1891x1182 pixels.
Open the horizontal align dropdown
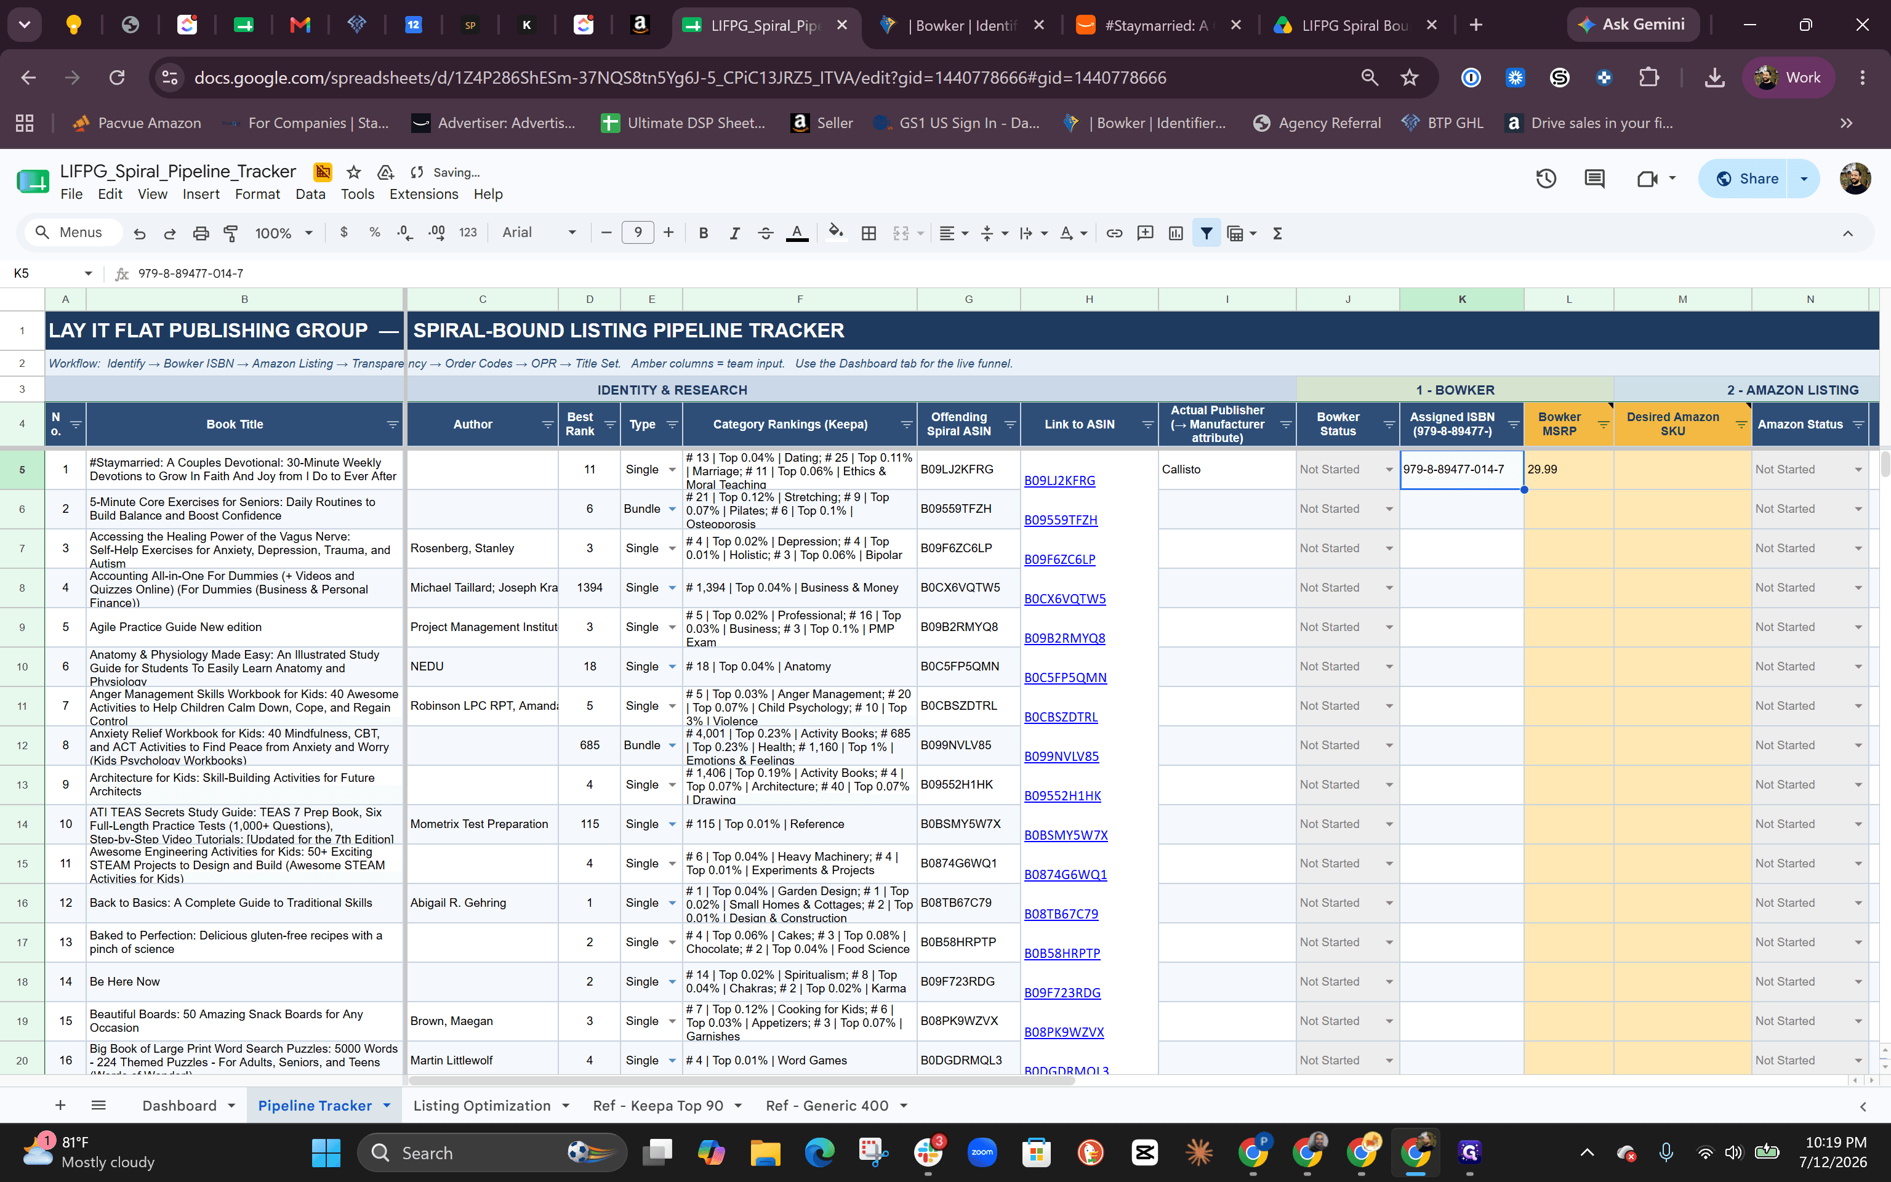[x=954, y=233]
